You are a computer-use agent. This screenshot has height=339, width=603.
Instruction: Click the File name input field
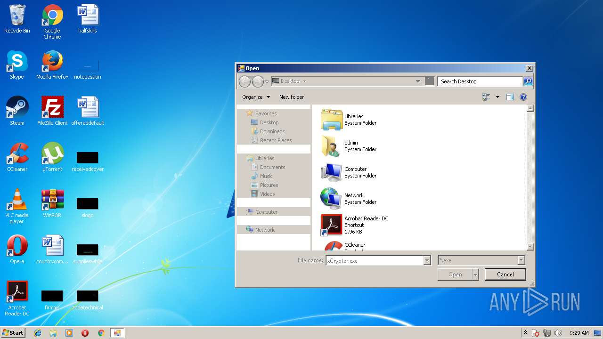pos(375,260)
